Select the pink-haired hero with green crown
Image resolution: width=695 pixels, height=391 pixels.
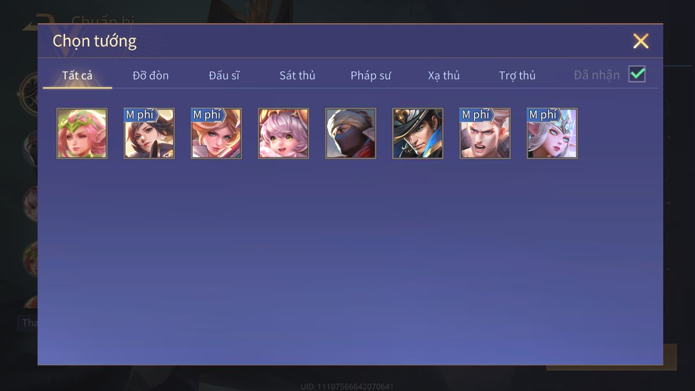[x=82, y=134]
